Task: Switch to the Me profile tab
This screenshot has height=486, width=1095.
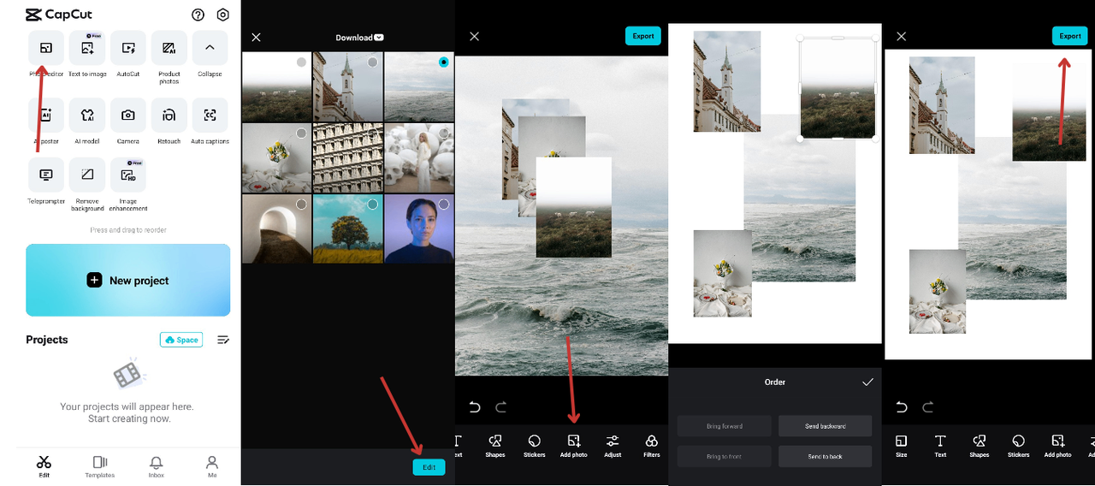Action: coord(212,466)
